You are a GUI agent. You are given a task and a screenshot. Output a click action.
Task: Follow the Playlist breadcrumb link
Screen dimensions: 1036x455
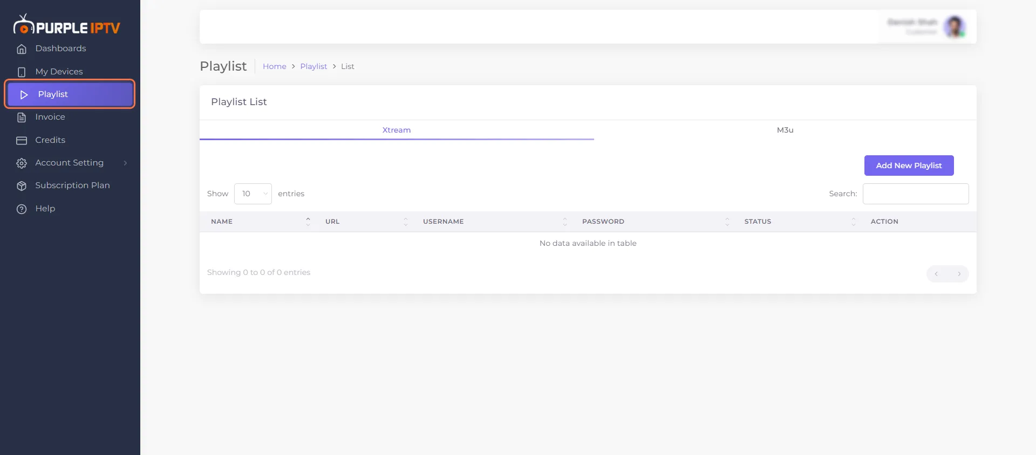[x=313, y=66]
